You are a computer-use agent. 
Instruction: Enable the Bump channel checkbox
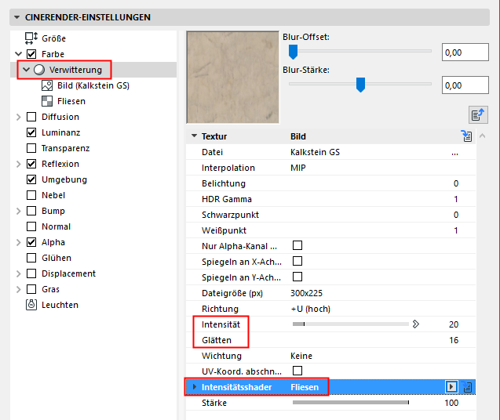pos(31,211)
